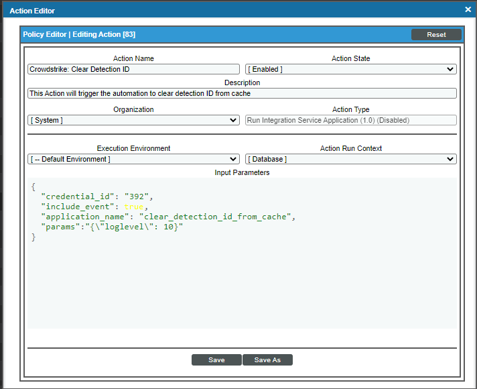Click the Reset button
The image size is (477, 389).
pos(436,34)
